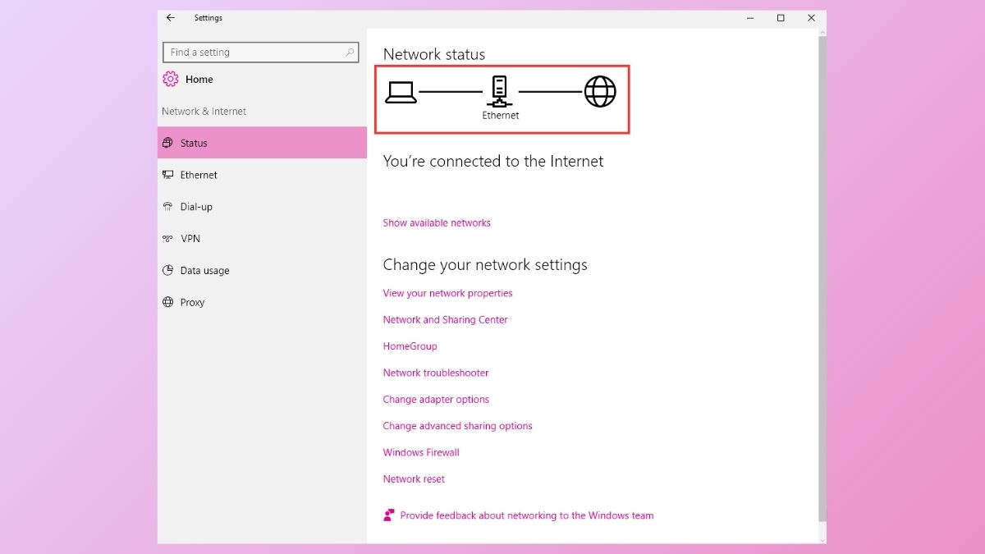Click the HomeGroup link
Image resolution: width=985 pixels, height=554 pixels.
(410, 346)
